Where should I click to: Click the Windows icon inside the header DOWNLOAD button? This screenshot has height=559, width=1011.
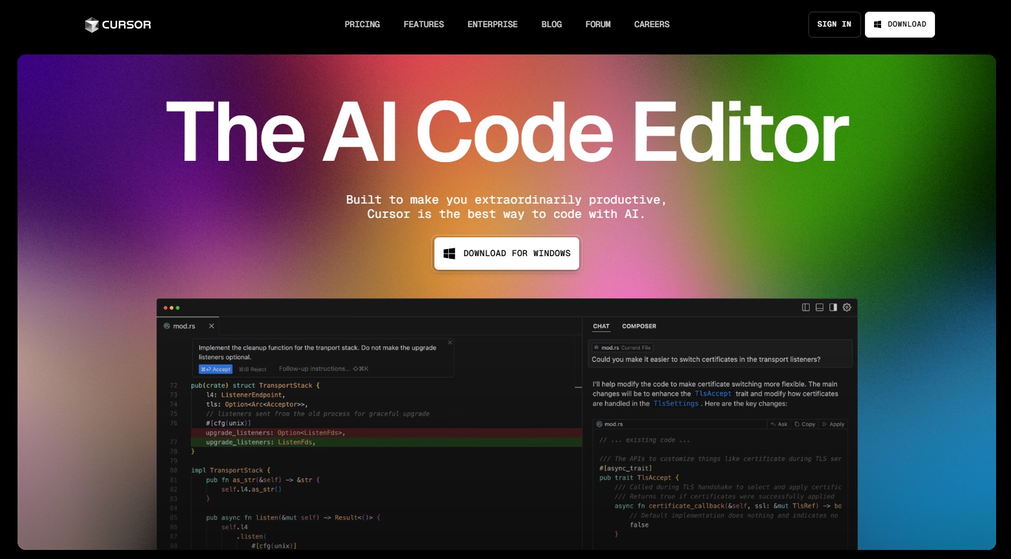click(877, 24)
